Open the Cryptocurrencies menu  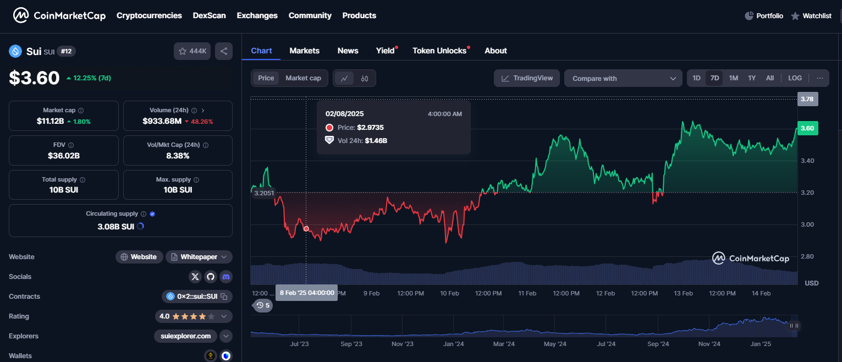[149, 15]
